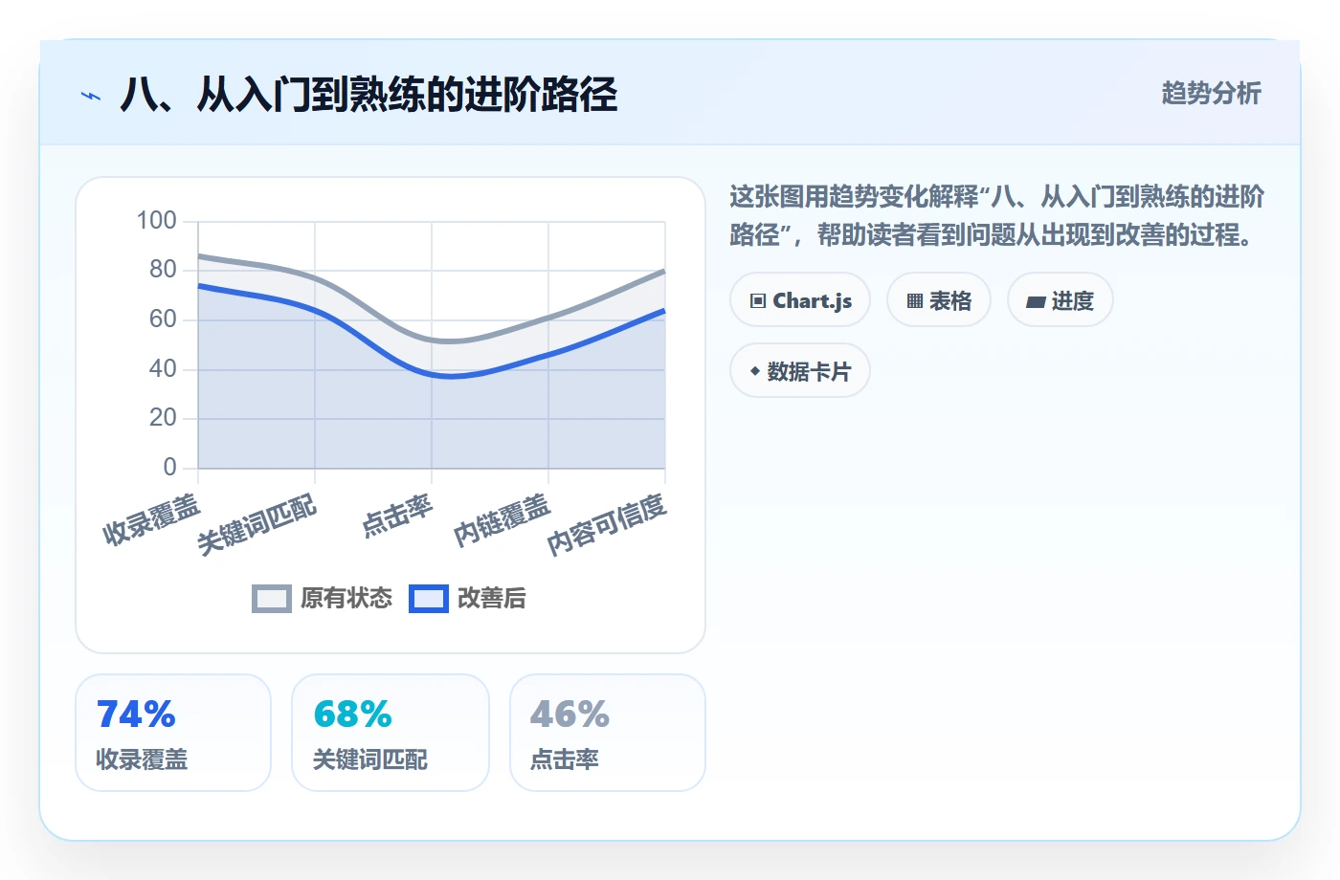This screenshot has height=880, width=1340.
Task: Click the 内容可信度 x-axis label
Action: (607, 524)
